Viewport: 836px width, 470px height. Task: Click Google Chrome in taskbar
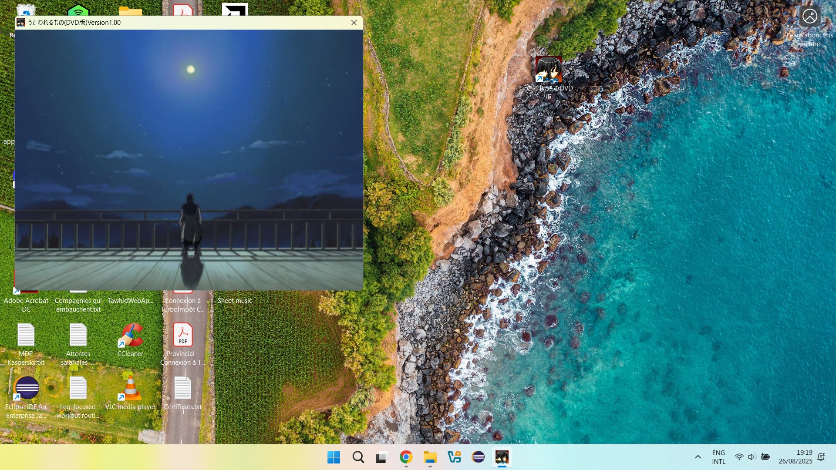[x=406, y=457]
